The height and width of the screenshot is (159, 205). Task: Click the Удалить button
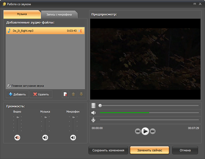coord(41,94)
